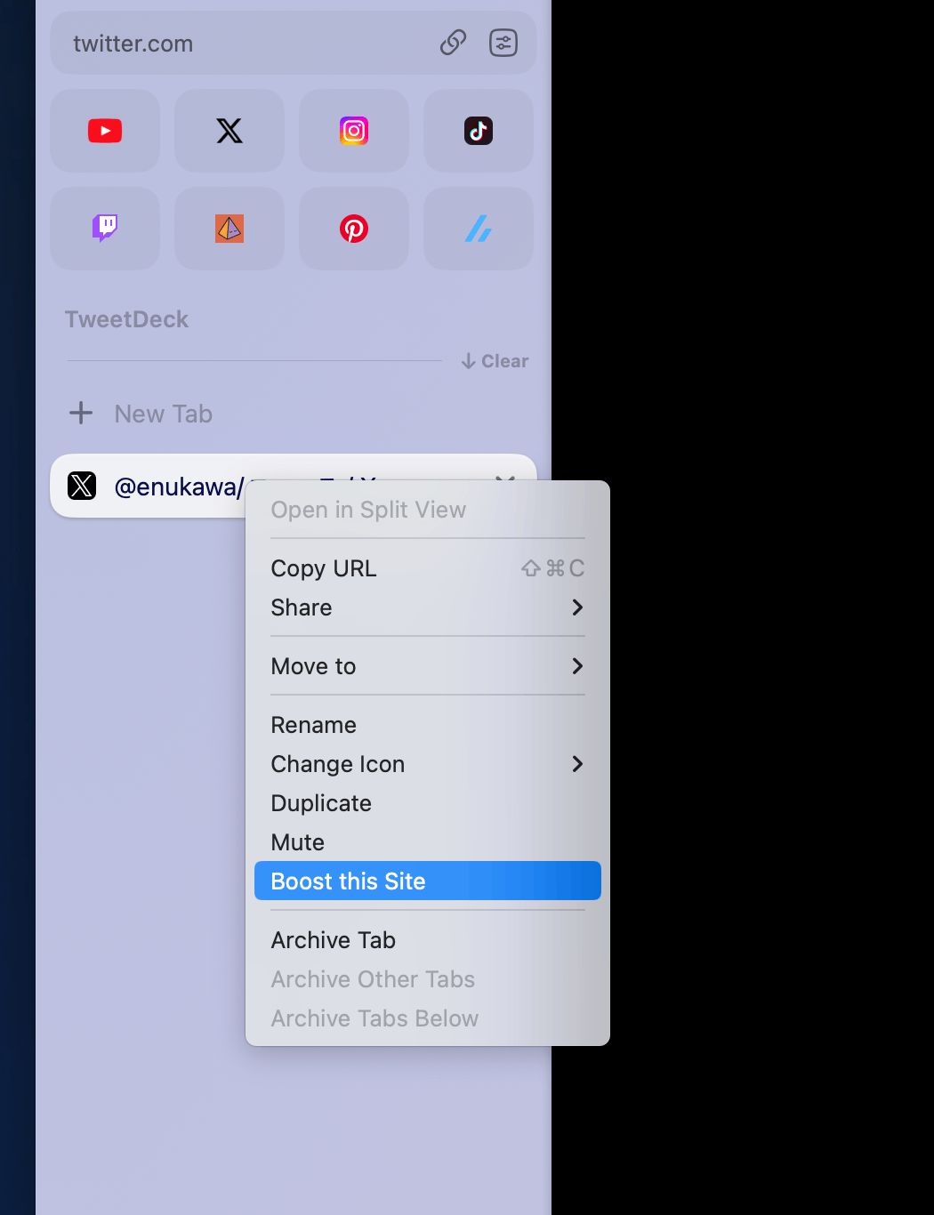Viewport: 934px width, 1215px height.
Task: Choose Copy URL from context menu
Action: [428, 568]
